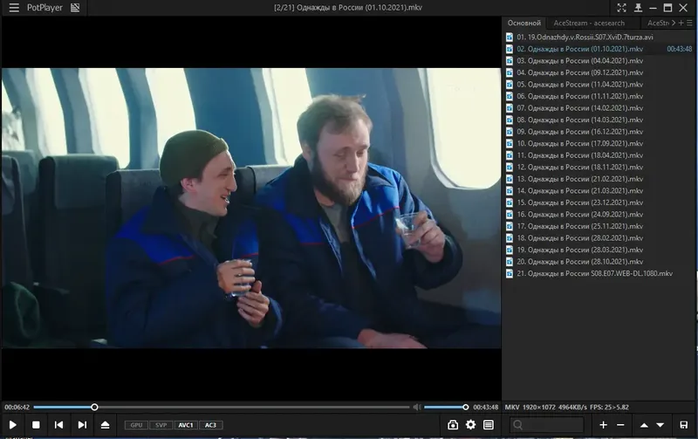698x439 pixels.
Task: Add item with playlist plus button
Action: point(603,425)
